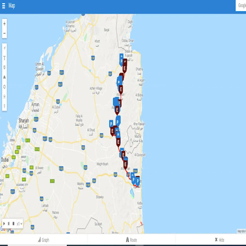Screen dimensions: 246x246
Task: Click the Dibba, Oman label
Action: [128, 43]
